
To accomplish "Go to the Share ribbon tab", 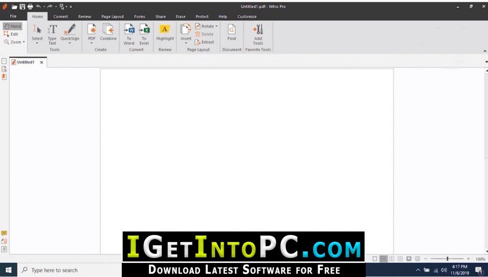I will pyautogui.click(x=160, y=16).
